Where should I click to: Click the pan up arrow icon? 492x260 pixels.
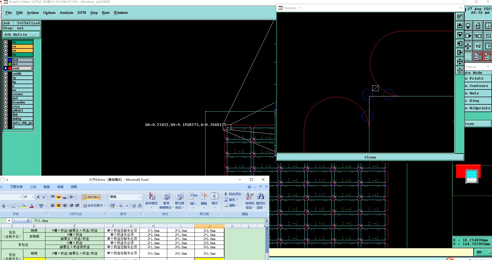(460, 26)
